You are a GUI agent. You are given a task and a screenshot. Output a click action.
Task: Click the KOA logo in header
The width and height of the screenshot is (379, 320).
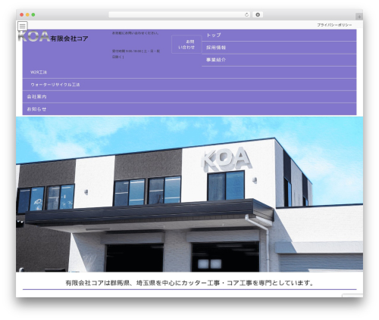tap(34, 36)
